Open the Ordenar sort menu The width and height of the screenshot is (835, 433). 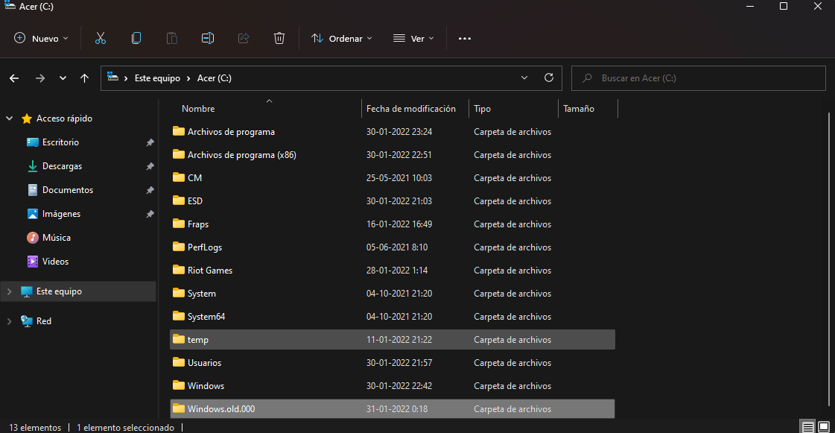(341, 38)
